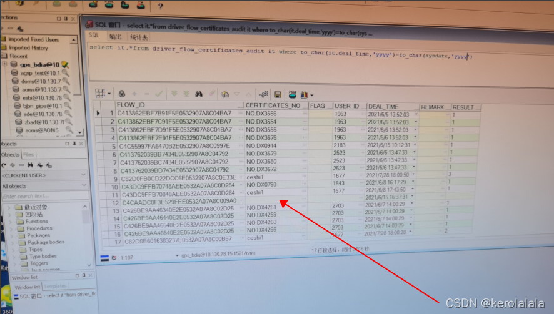Switch to the 统计表 tab
Image resolution: width=554 pixels, height=314 pixels.
[139, 37]
